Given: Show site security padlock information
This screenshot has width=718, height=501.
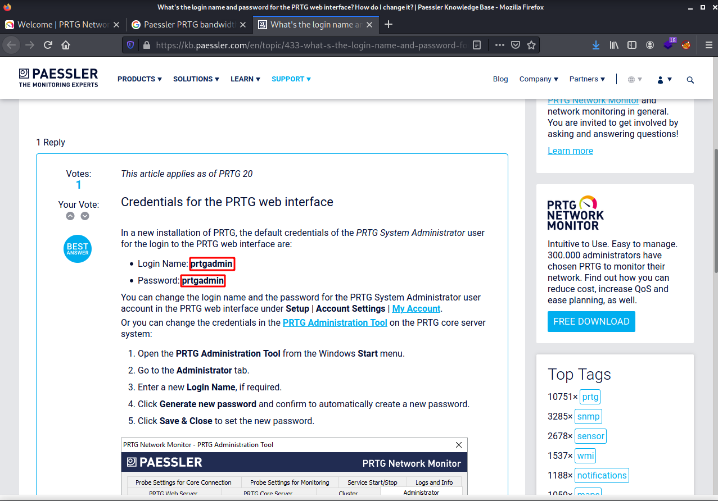Looking at the screenshot, I should (x=146, y=45).
